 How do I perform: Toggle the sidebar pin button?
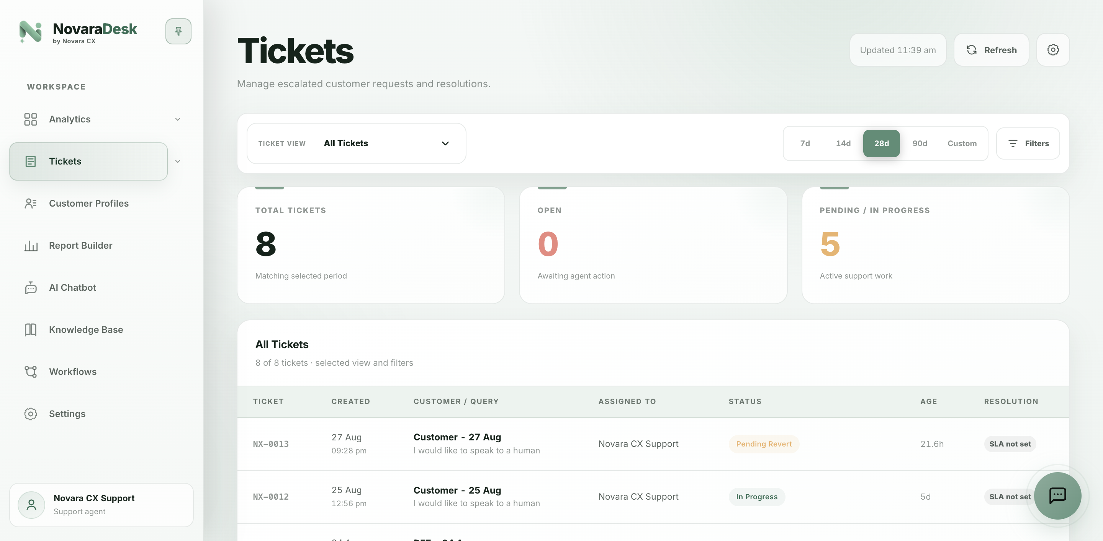(178, 31)
